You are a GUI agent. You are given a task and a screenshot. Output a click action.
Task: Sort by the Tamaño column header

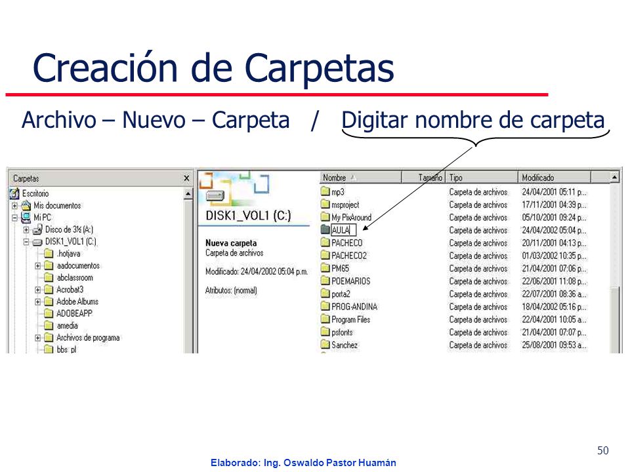(423, 178)
